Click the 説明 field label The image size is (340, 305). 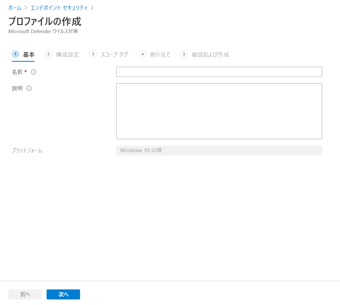click(17, 88)
